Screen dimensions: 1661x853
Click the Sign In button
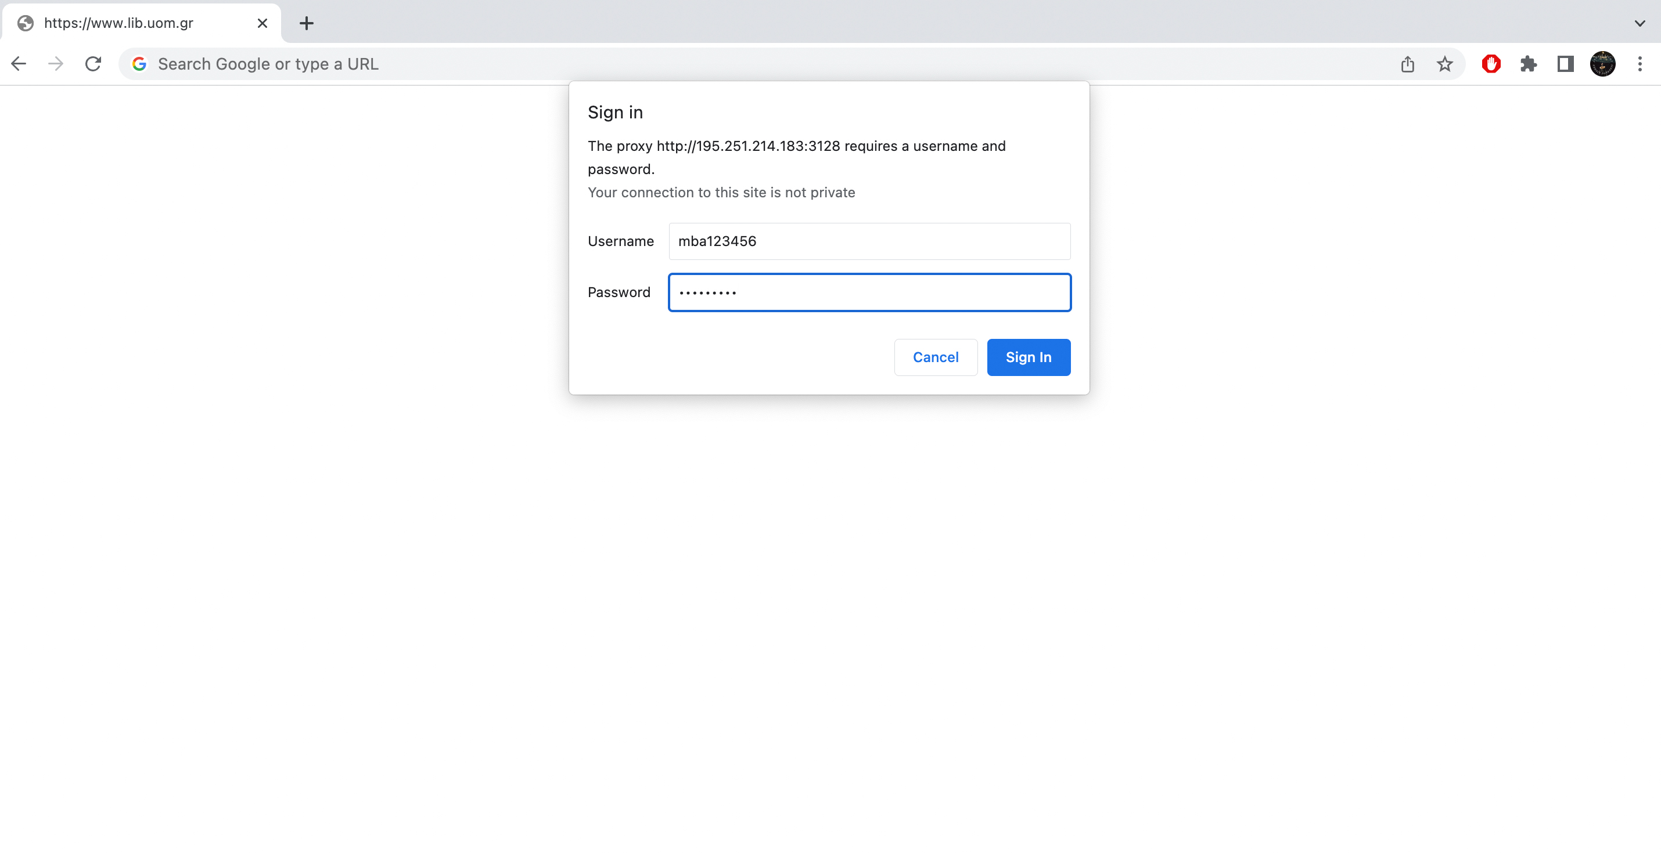coord(1029,357)
